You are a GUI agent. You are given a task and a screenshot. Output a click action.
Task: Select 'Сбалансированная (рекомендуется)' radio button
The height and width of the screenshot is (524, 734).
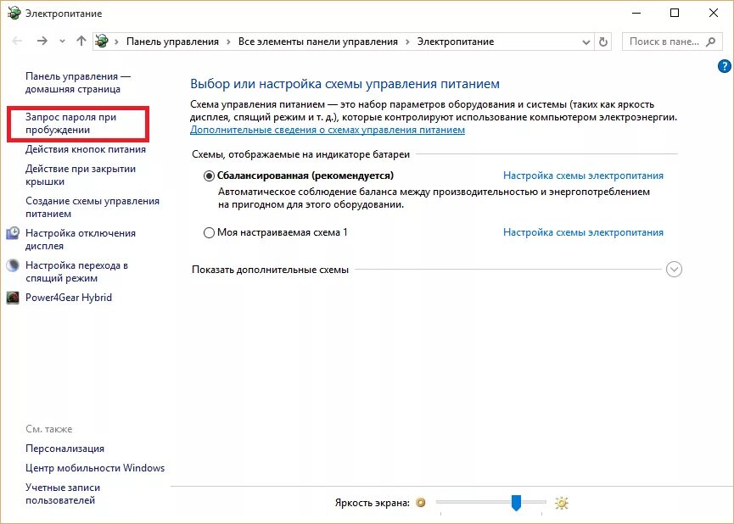pos(209,176)
